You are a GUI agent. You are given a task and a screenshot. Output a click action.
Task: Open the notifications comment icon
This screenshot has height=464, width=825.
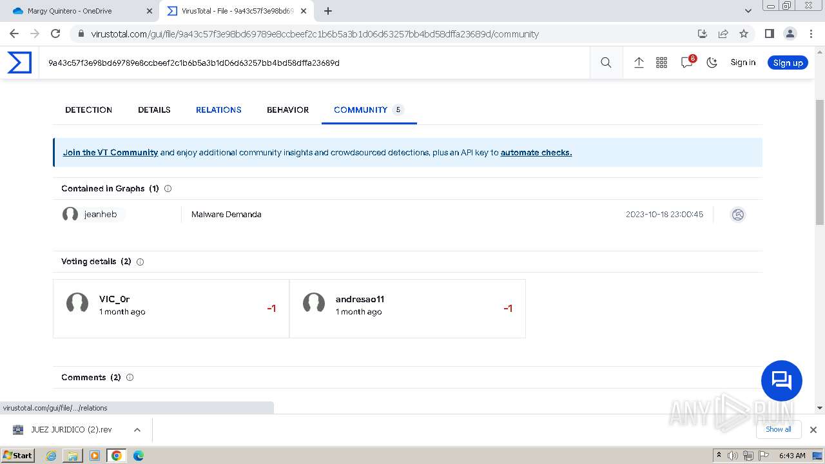(687, 62)
